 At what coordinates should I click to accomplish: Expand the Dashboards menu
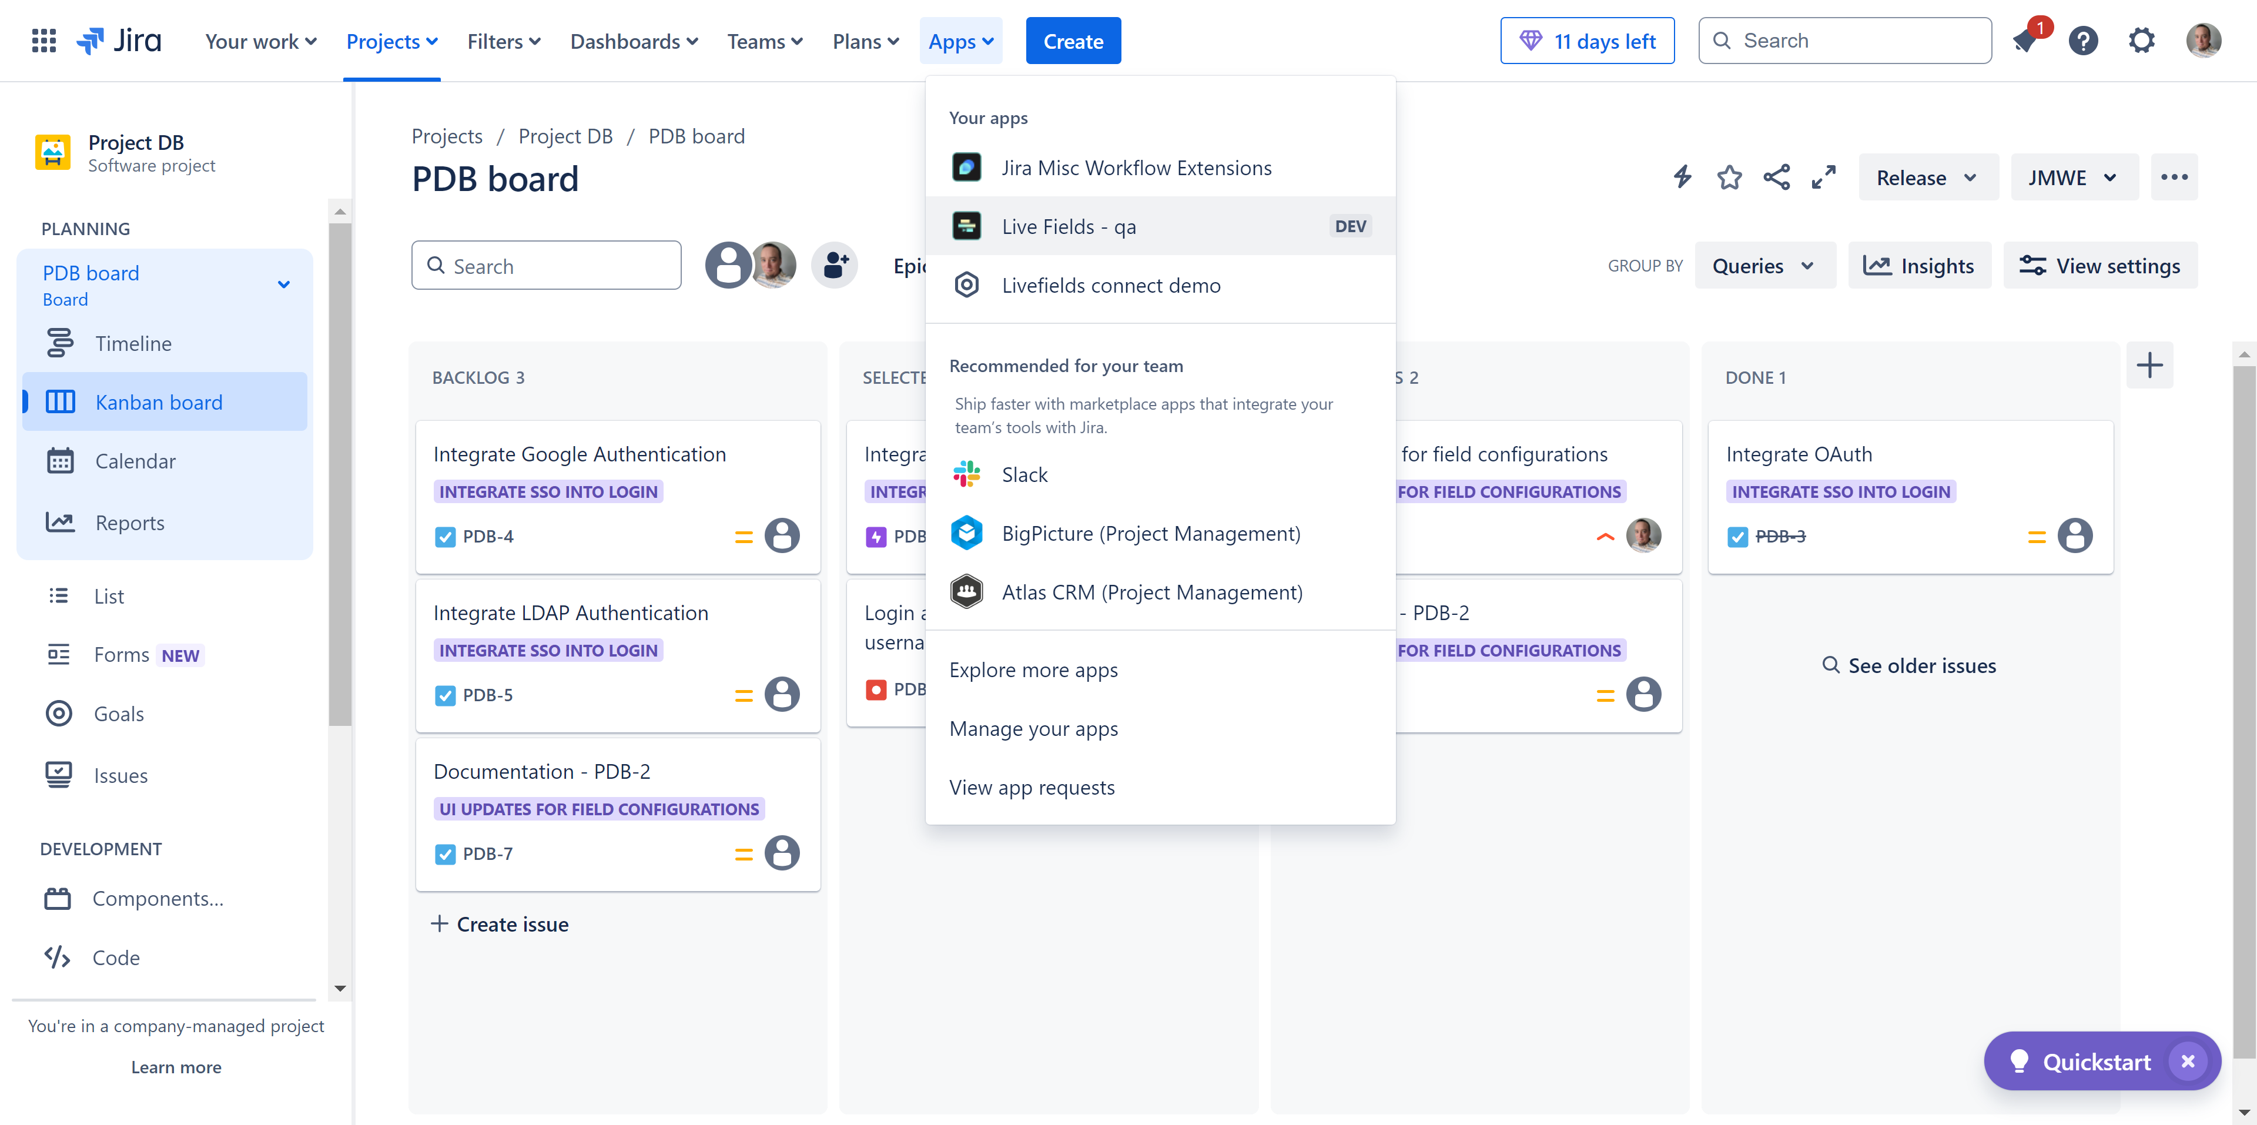[634, 41]
